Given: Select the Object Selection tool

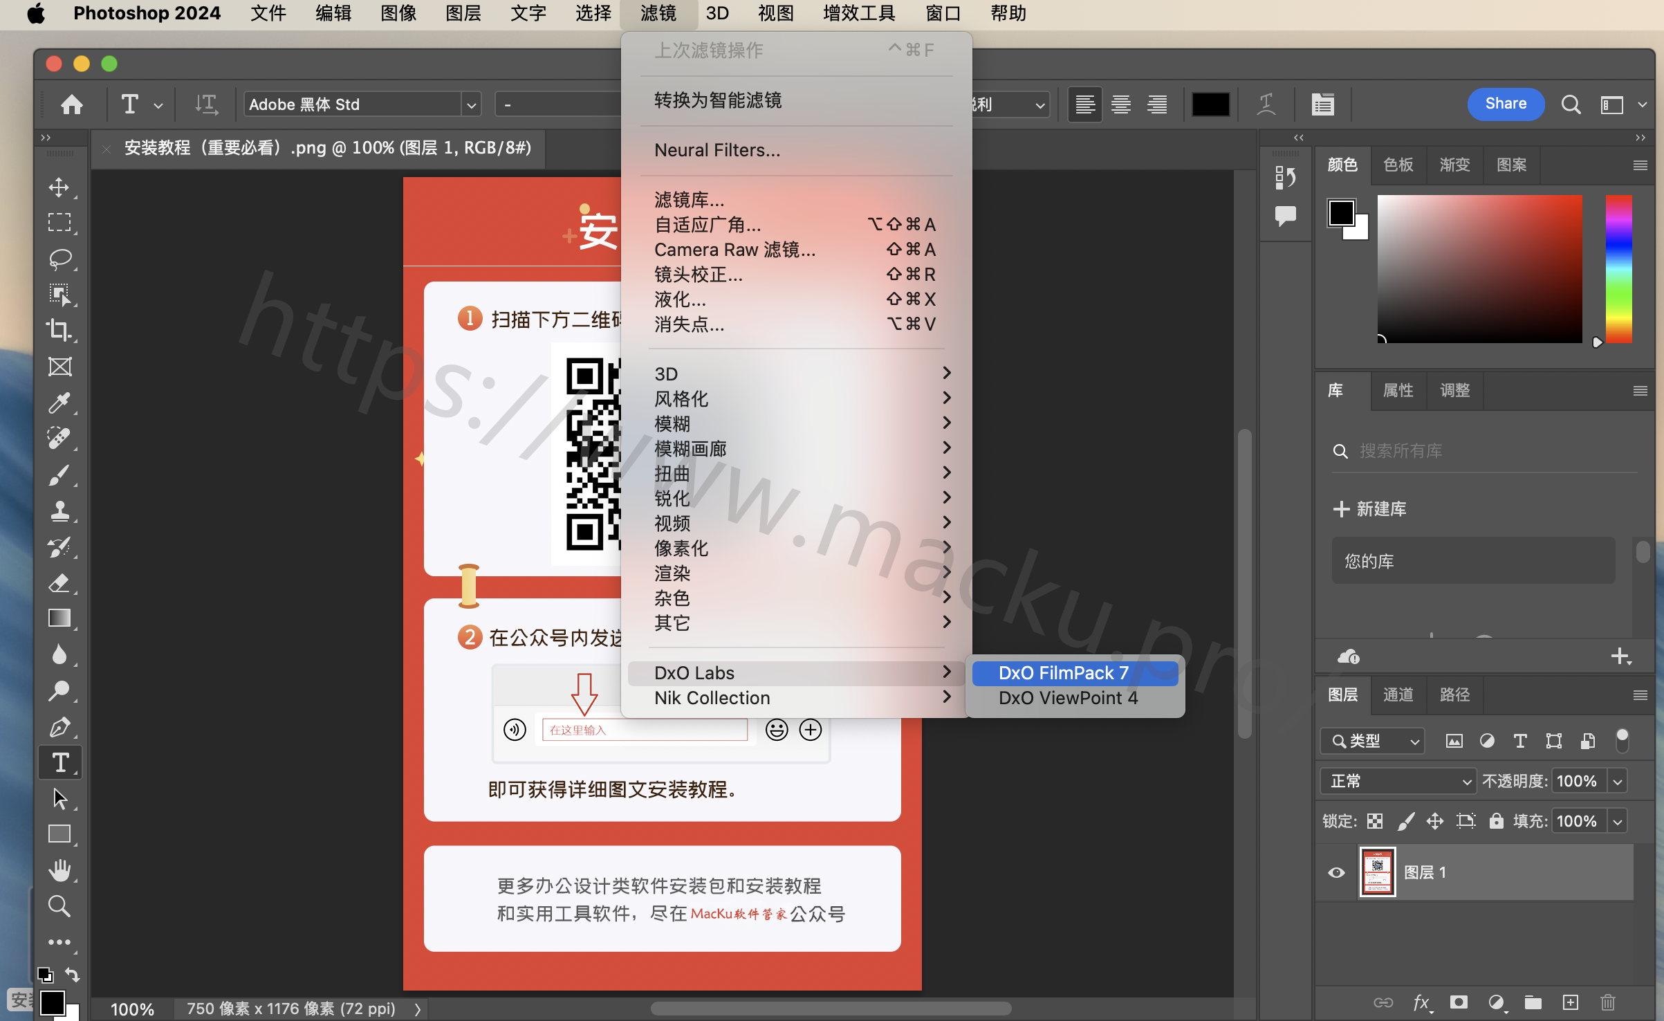Looking at the screenshot, I should (59, 295).
